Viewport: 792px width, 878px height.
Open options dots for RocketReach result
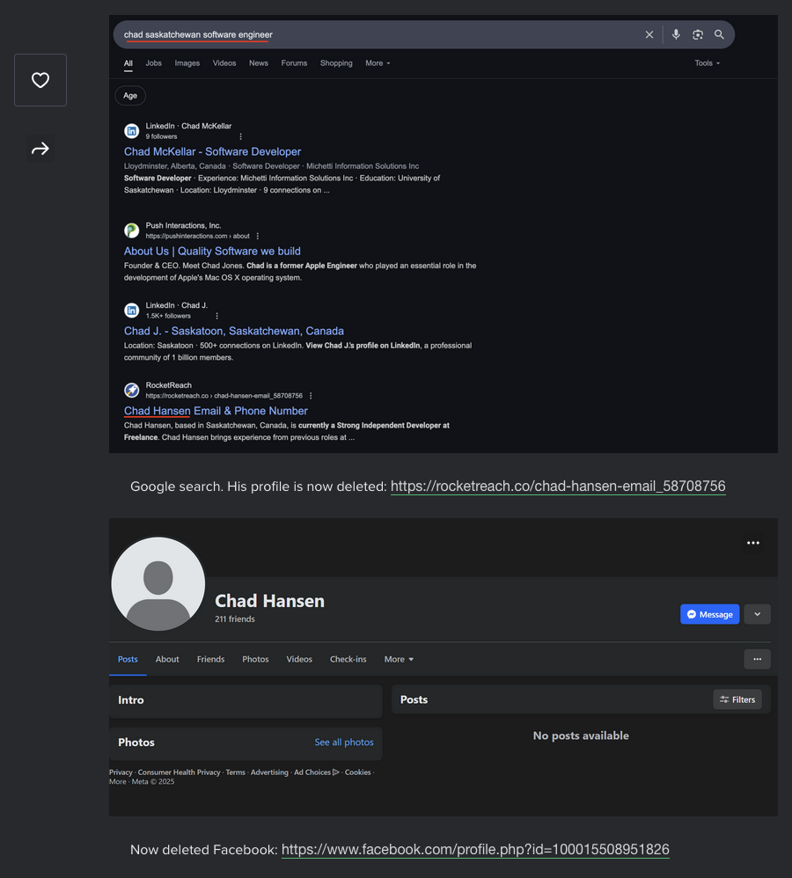coord(311,396)
